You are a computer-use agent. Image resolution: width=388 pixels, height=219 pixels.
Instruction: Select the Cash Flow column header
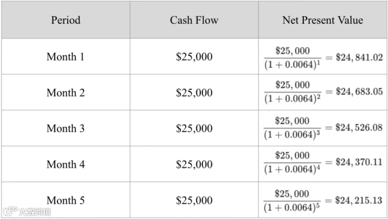[x=194, y=20]
